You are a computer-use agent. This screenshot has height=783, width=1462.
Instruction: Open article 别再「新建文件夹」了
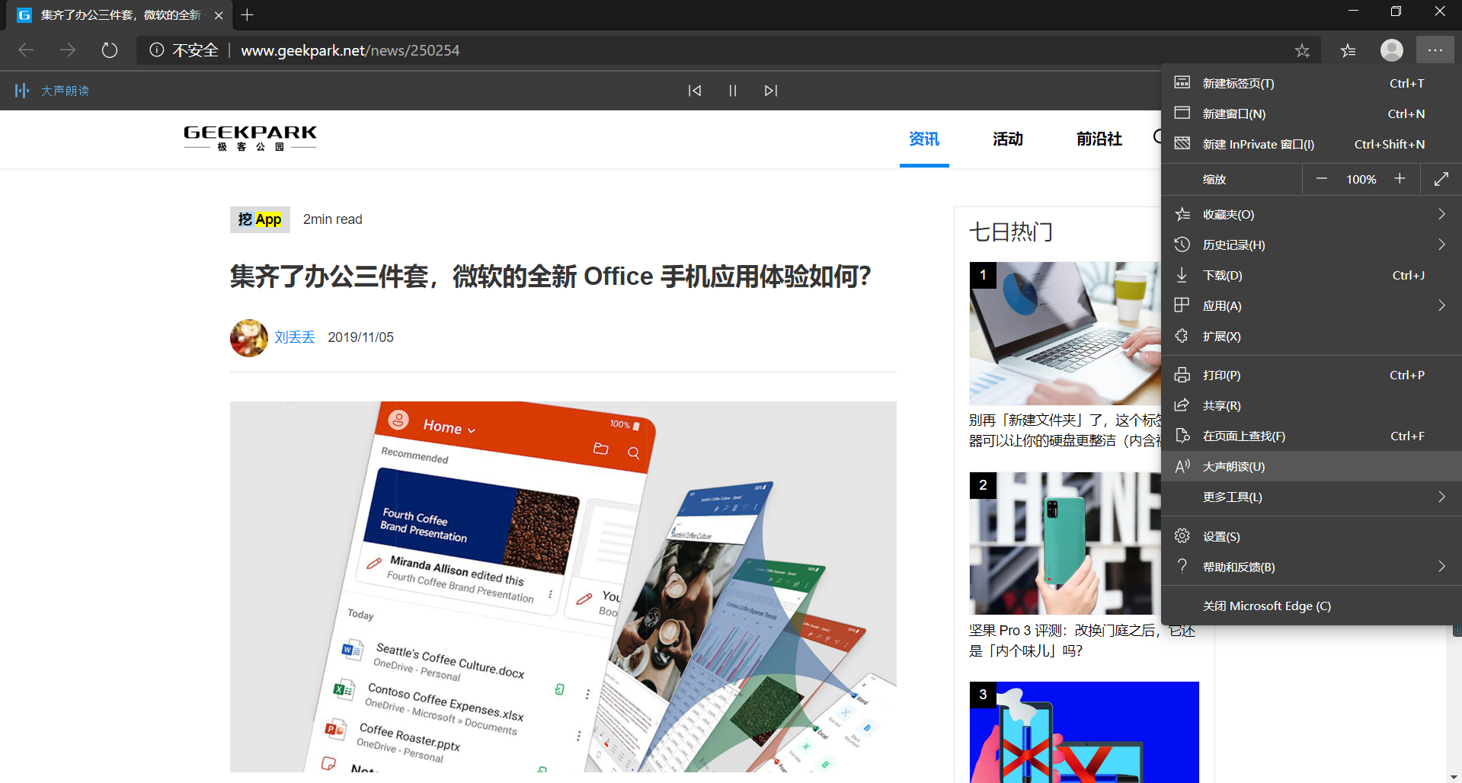[1065, 430]
